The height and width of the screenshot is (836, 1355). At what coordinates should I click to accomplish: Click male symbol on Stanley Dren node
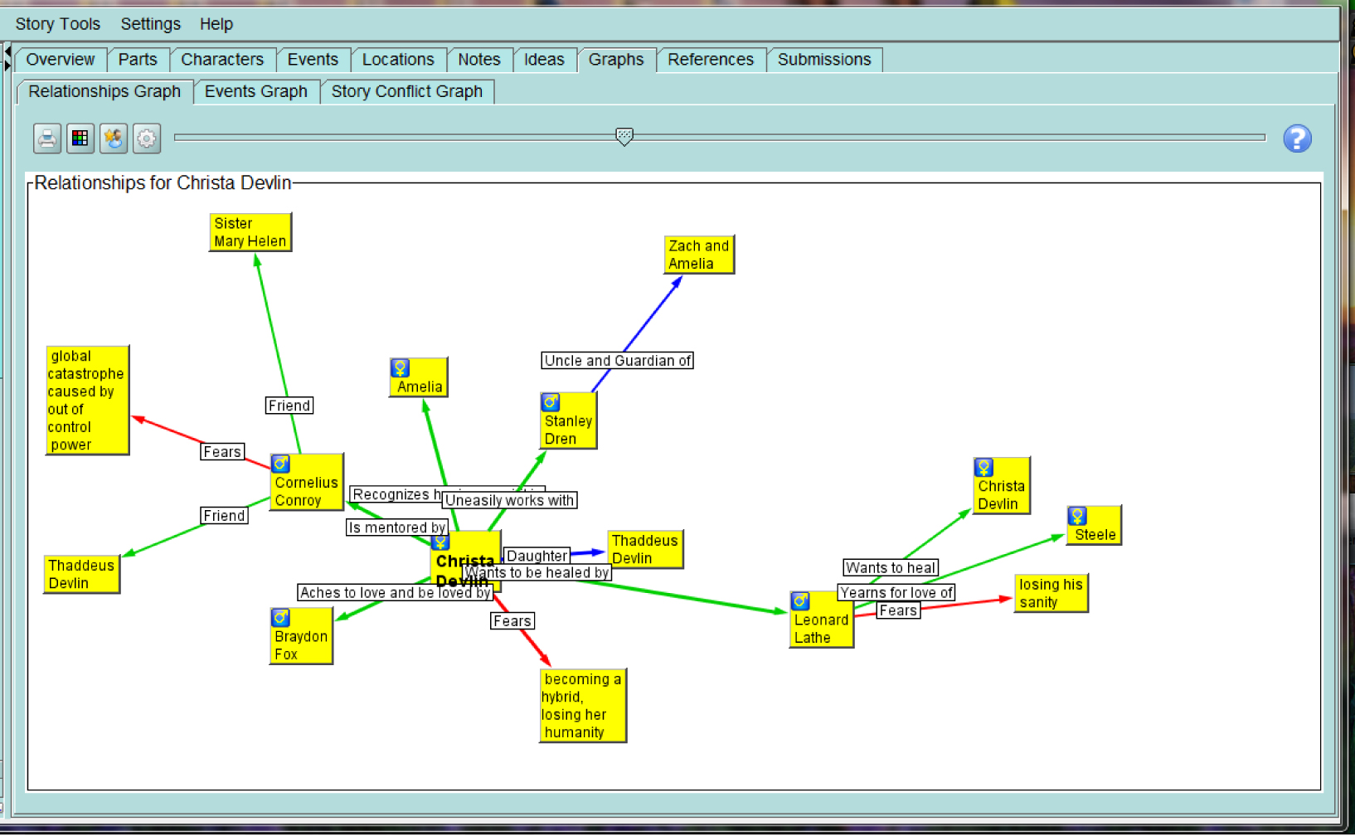point(551,402)
